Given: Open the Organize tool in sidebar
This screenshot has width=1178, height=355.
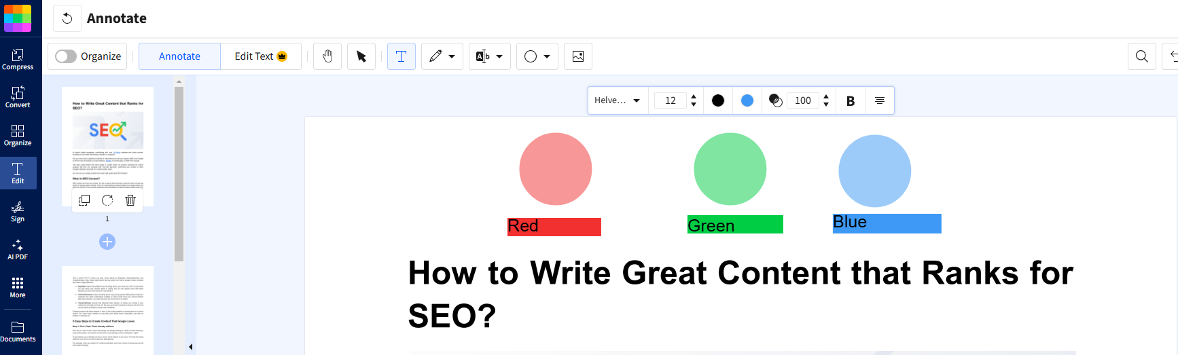Looking at the screenshot, I should (x=18, y=135).
